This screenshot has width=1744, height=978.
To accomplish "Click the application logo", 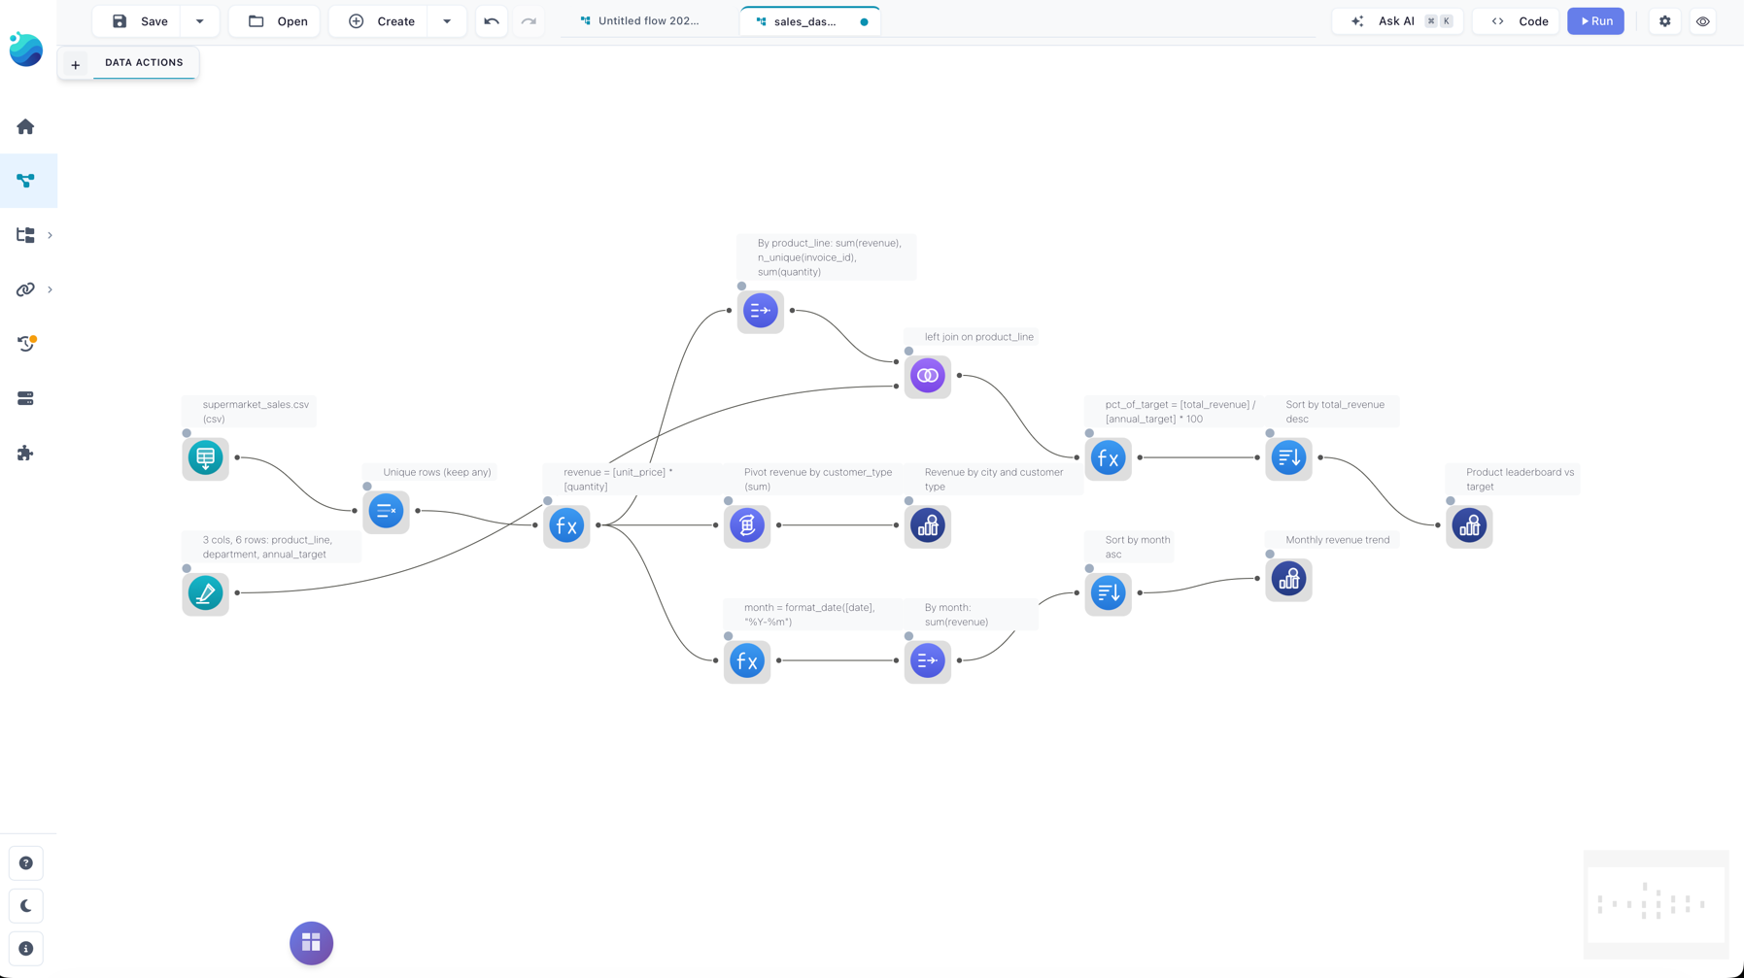I will (26, 50).
